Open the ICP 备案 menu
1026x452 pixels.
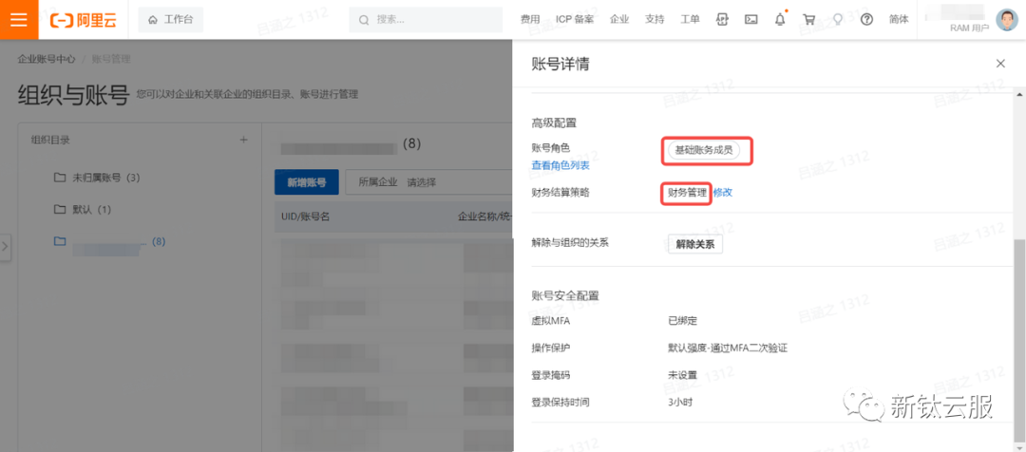[x=575, y=20]
